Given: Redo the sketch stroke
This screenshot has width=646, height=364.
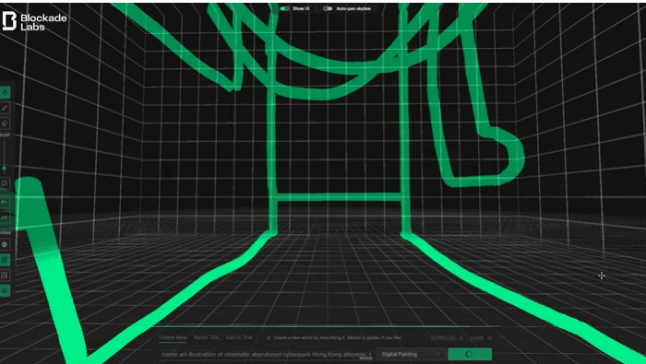Looking at the screenshot, I should [5, 217].
